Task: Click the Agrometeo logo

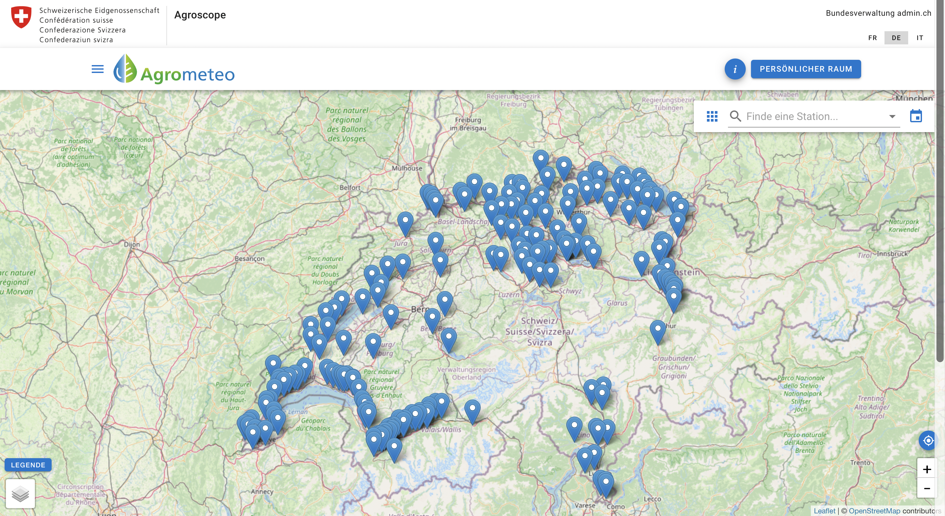Action: (174, 69)
